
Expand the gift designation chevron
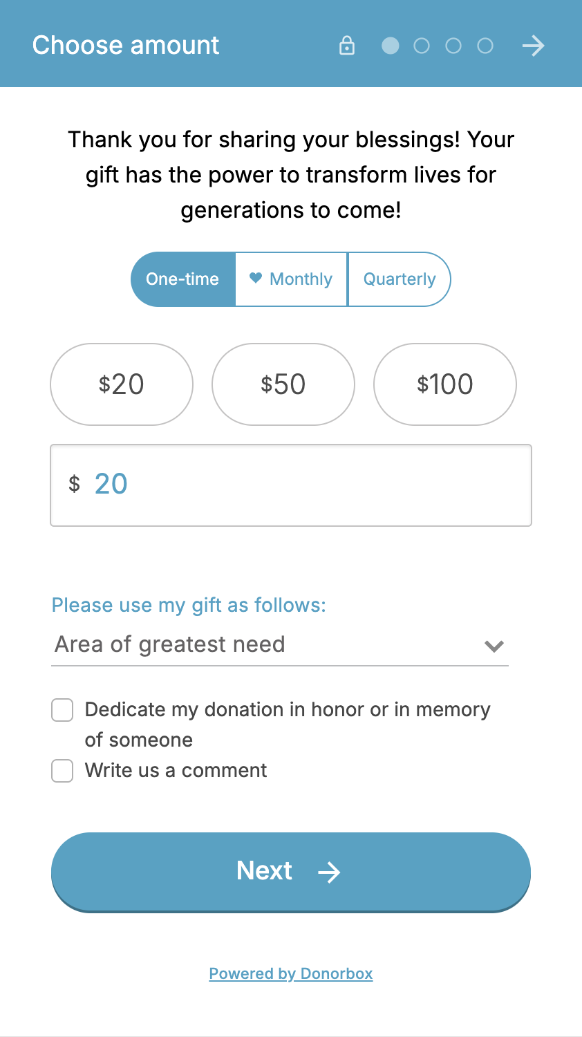[494, 646]
